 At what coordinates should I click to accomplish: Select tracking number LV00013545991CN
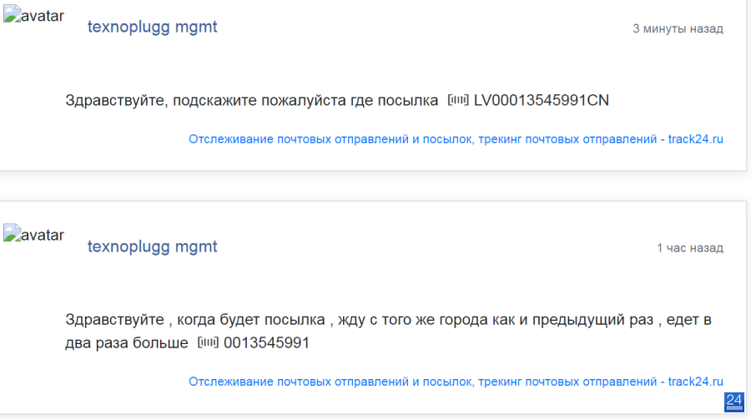pos(542,101)
